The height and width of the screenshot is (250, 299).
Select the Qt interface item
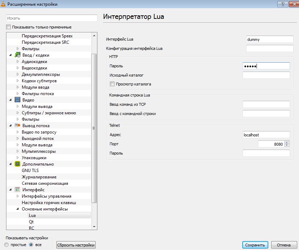point(31,222)
